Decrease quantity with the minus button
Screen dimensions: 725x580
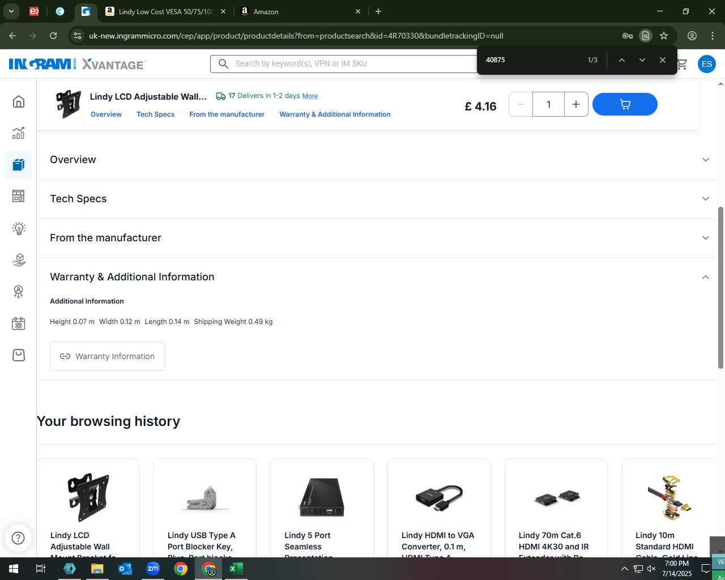tap(521, 104)
